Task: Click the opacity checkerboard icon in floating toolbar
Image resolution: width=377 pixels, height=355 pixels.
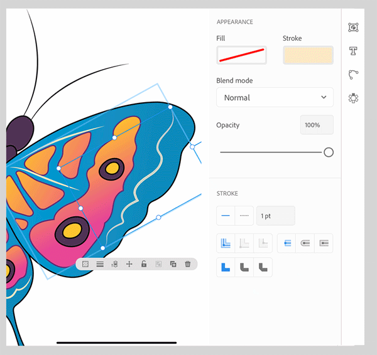Action: pos(85,265)
